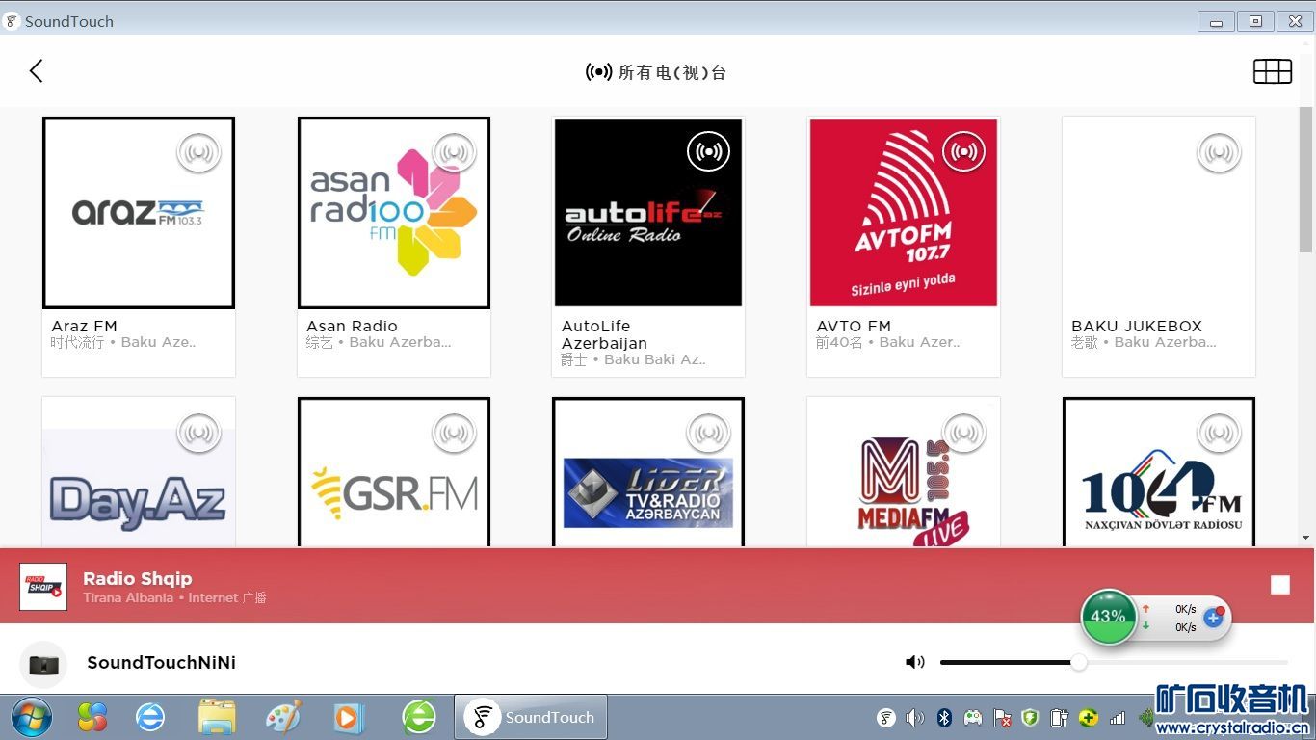Image resolution: width=1316 pixels, height=740 pixels.
Task: Click the SoundTouch taskbar button
Action: pos(531,717)
